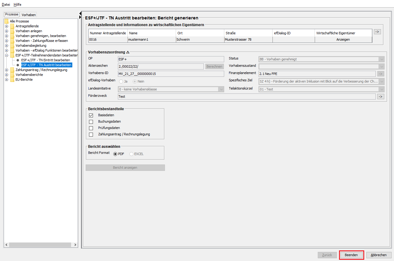This screenshot has height=261, width=394.
Task: Switch to the Prozesse tab
Action: pyautogui.click(x=12, y=15)
